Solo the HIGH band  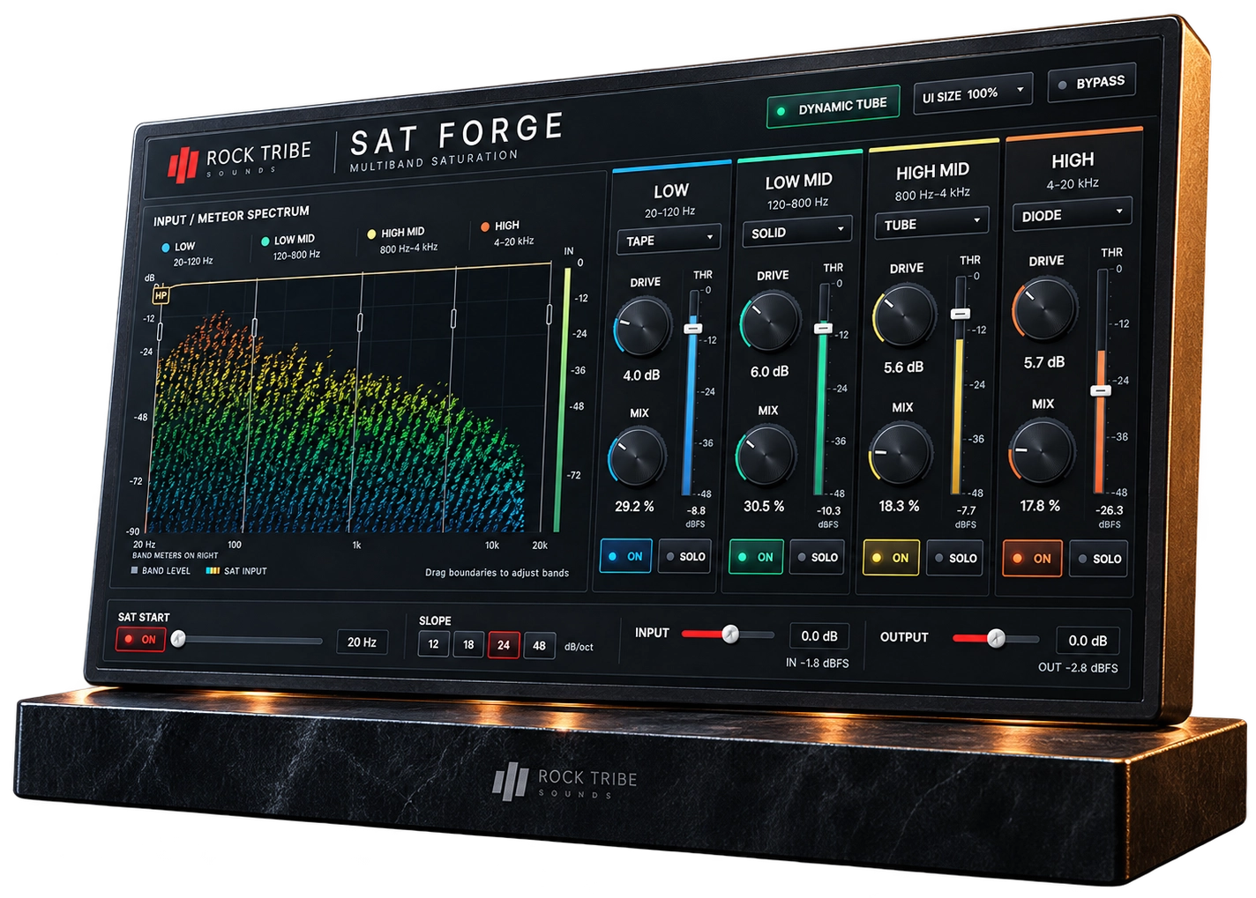point(1099,559)
